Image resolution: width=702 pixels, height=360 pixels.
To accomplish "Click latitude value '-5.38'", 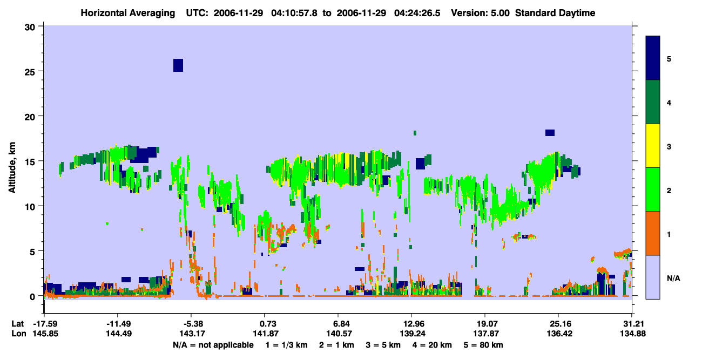I will coord(191,324).
